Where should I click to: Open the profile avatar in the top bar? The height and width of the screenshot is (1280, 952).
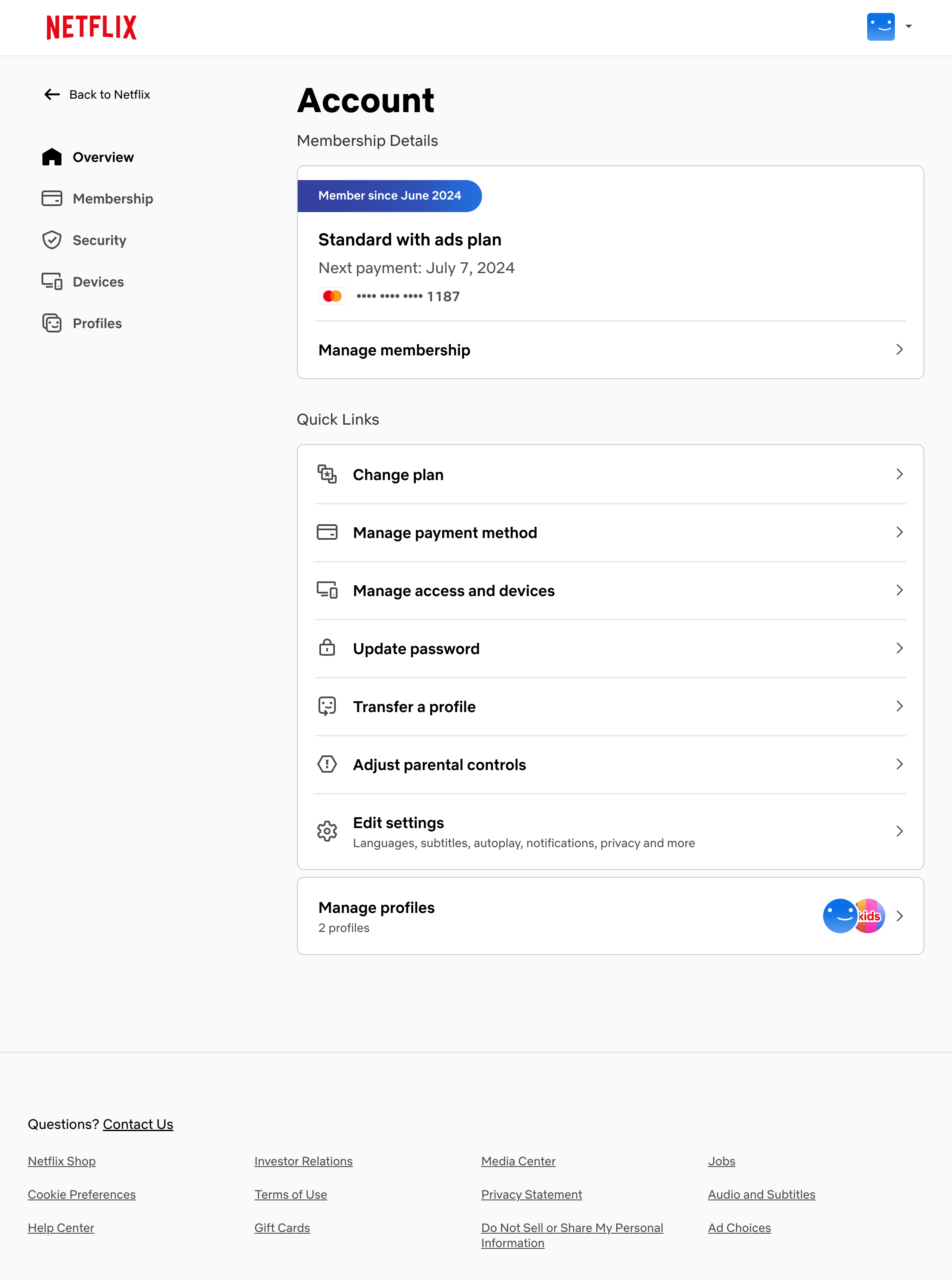pos(881,26)
